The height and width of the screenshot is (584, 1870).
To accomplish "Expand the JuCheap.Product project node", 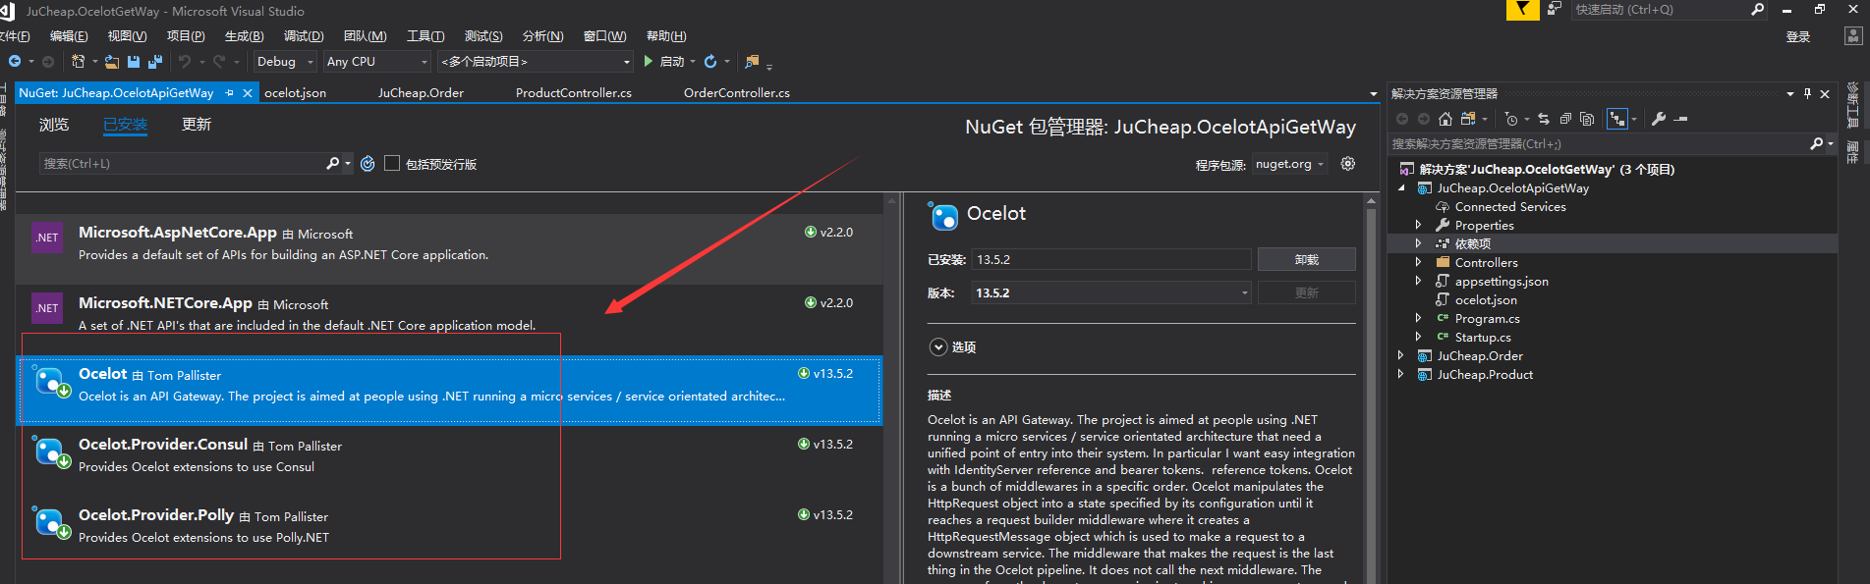I will click(1401, 375).
